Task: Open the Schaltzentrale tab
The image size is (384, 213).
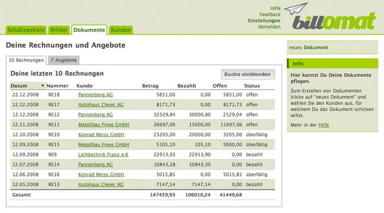Action: pos(26,30)
